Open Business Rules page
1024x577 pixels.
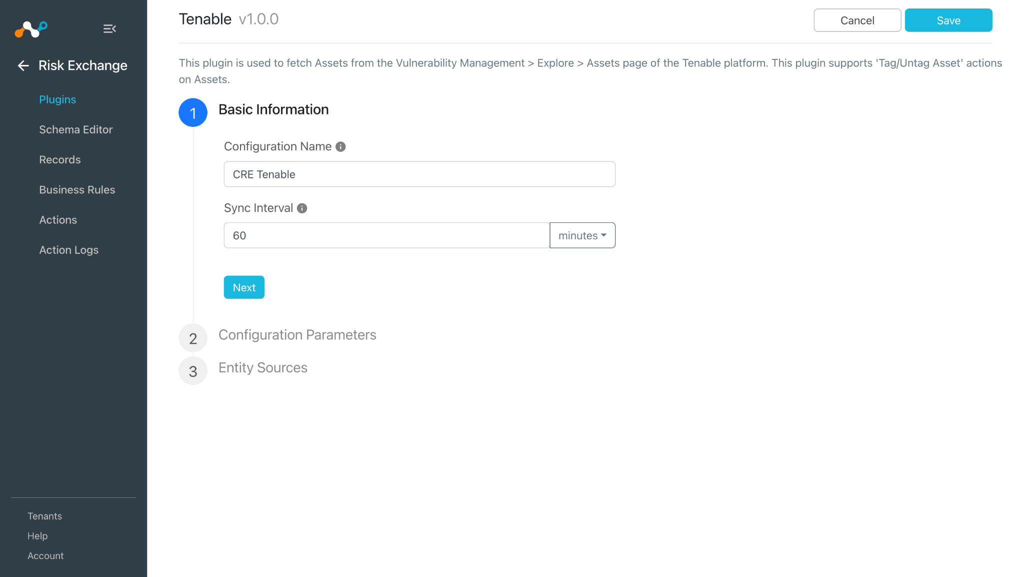tap(77, 190)
